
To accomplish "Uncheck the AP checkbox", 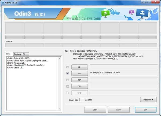I will (68, 73).
